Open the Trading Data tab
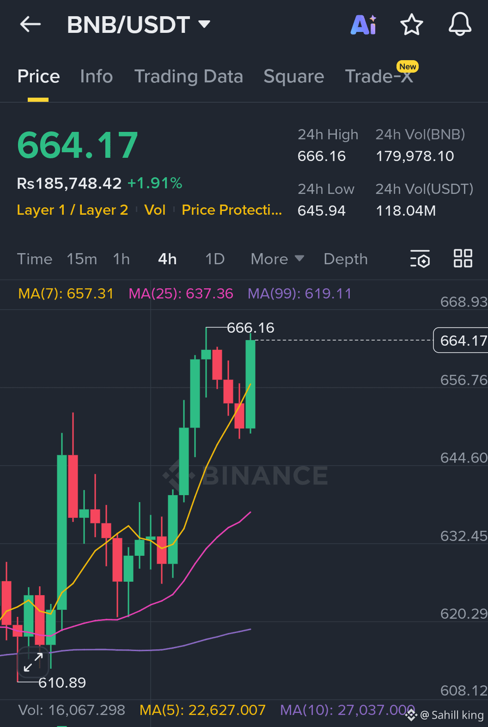This screenshot has width=488, height=727. pyautogui.click(x=189, y=76)
